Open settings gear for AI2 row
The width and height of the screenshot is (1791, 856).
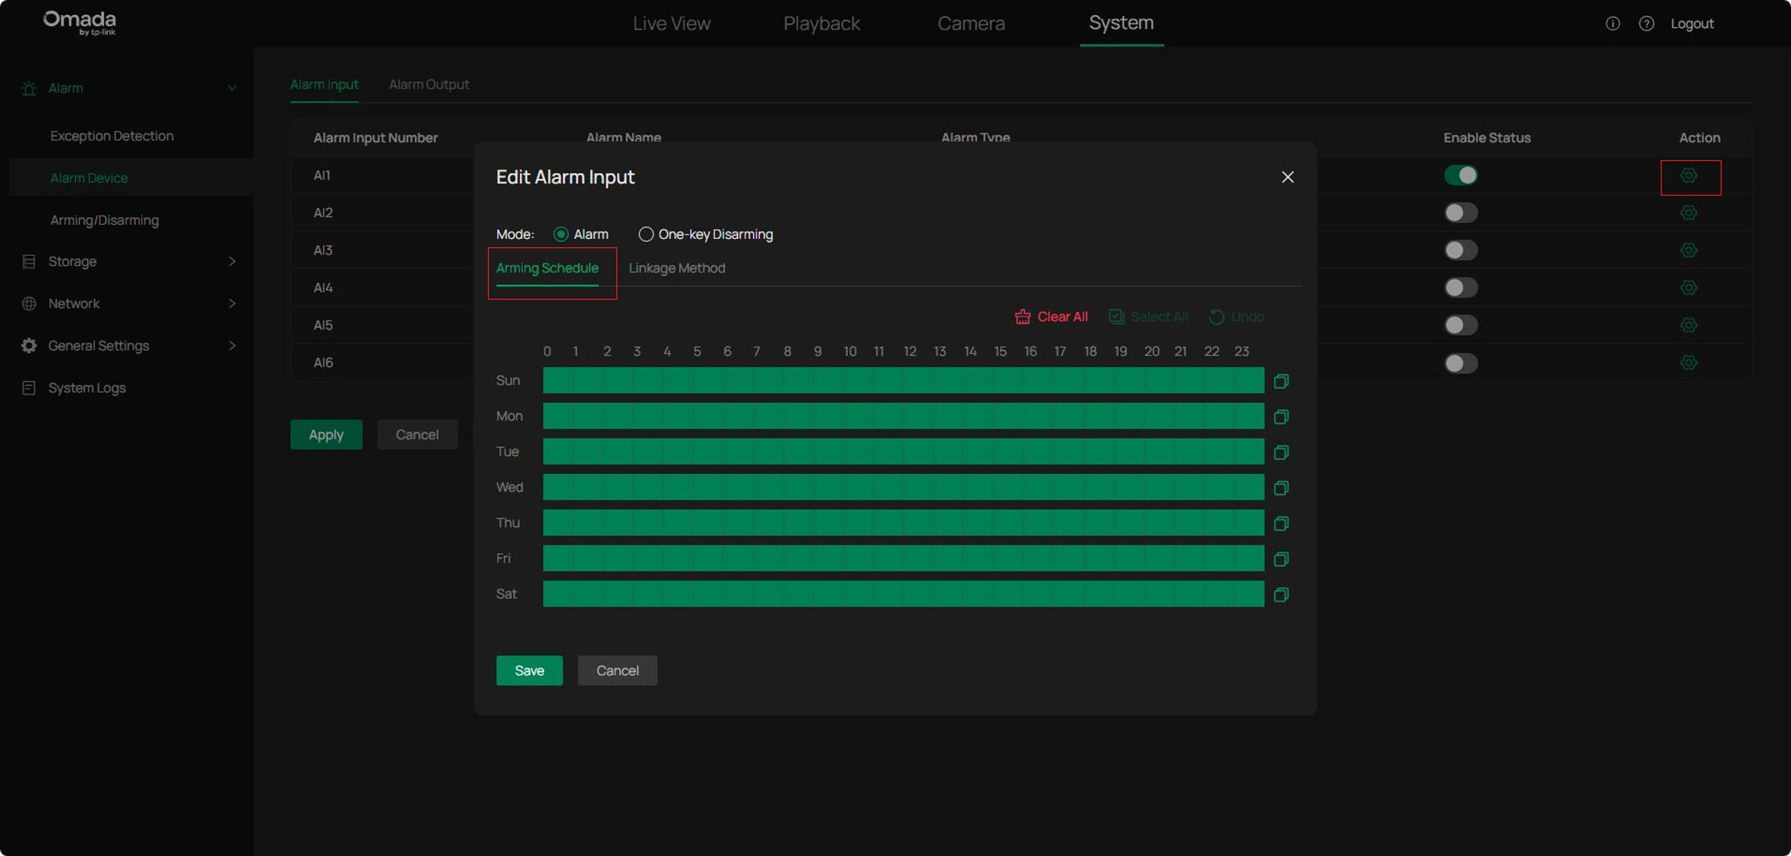[x=1688, y=213]
